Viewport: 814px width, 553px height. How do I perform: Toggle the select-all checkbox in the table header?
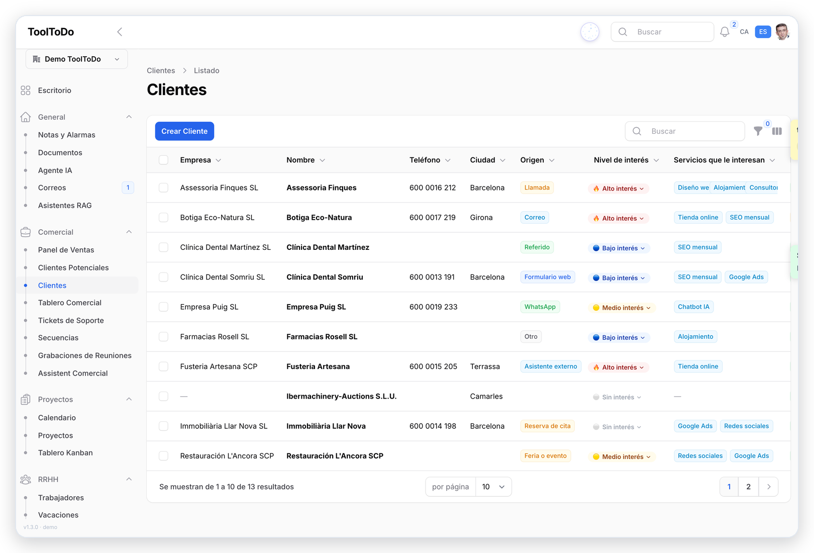click(x=163, y=160)
